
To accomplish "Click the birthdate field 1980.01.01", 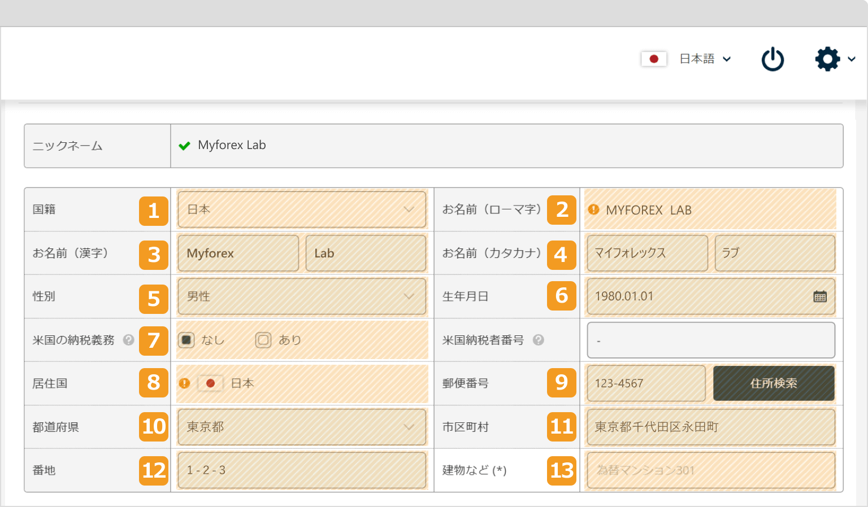I will coord(711,296).
